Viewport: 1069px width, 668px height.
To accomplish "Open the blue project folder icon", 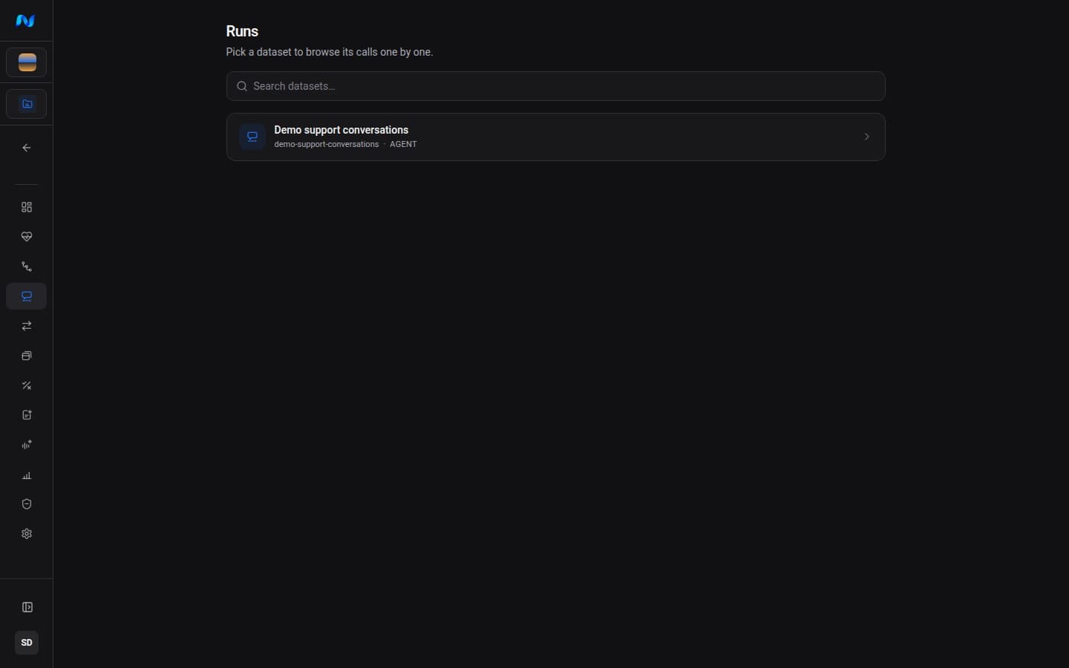I will [27, 104].
